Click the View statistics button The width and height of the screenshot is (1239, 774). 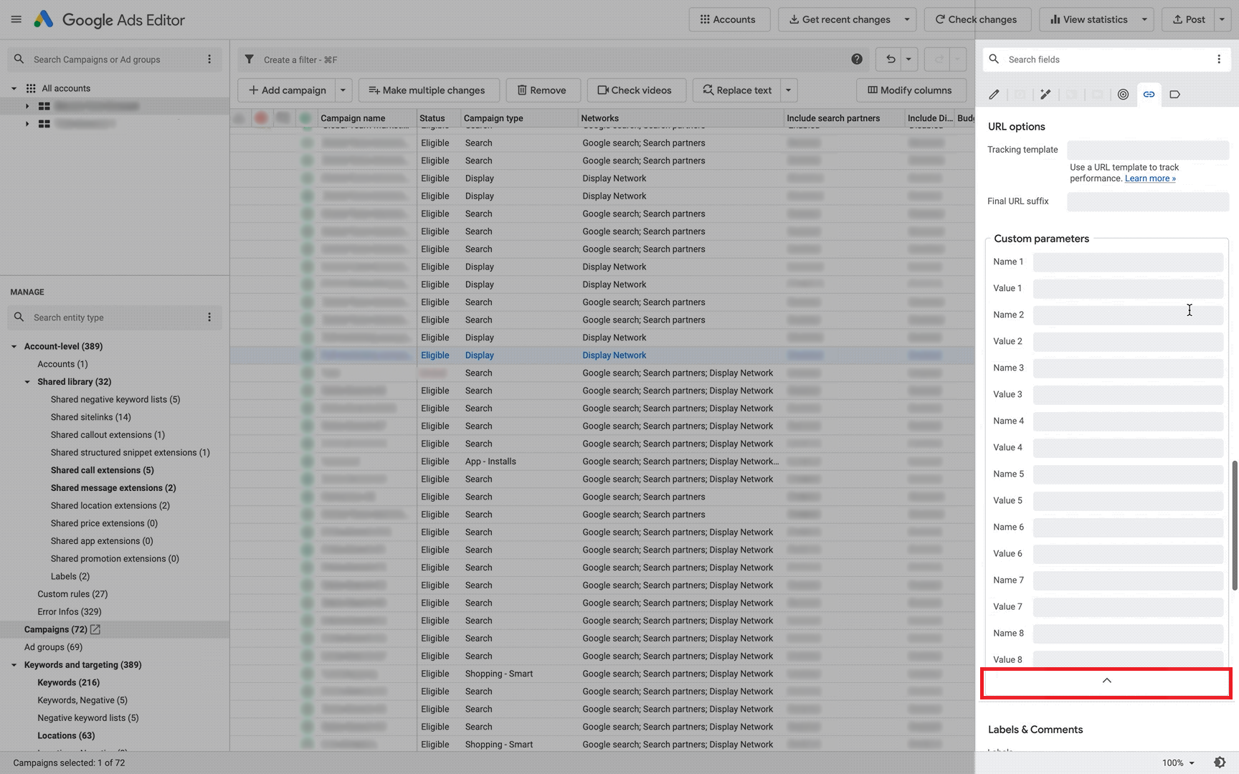(1089, 19)
